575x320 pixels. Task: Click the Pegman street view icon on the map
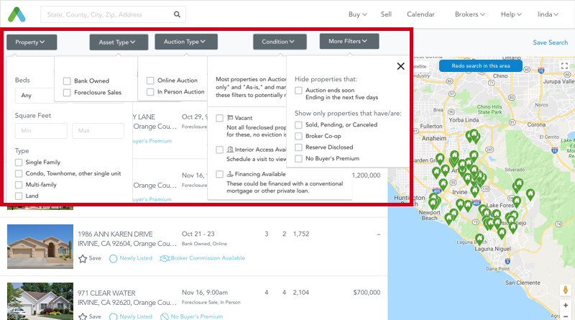[565, 290]
